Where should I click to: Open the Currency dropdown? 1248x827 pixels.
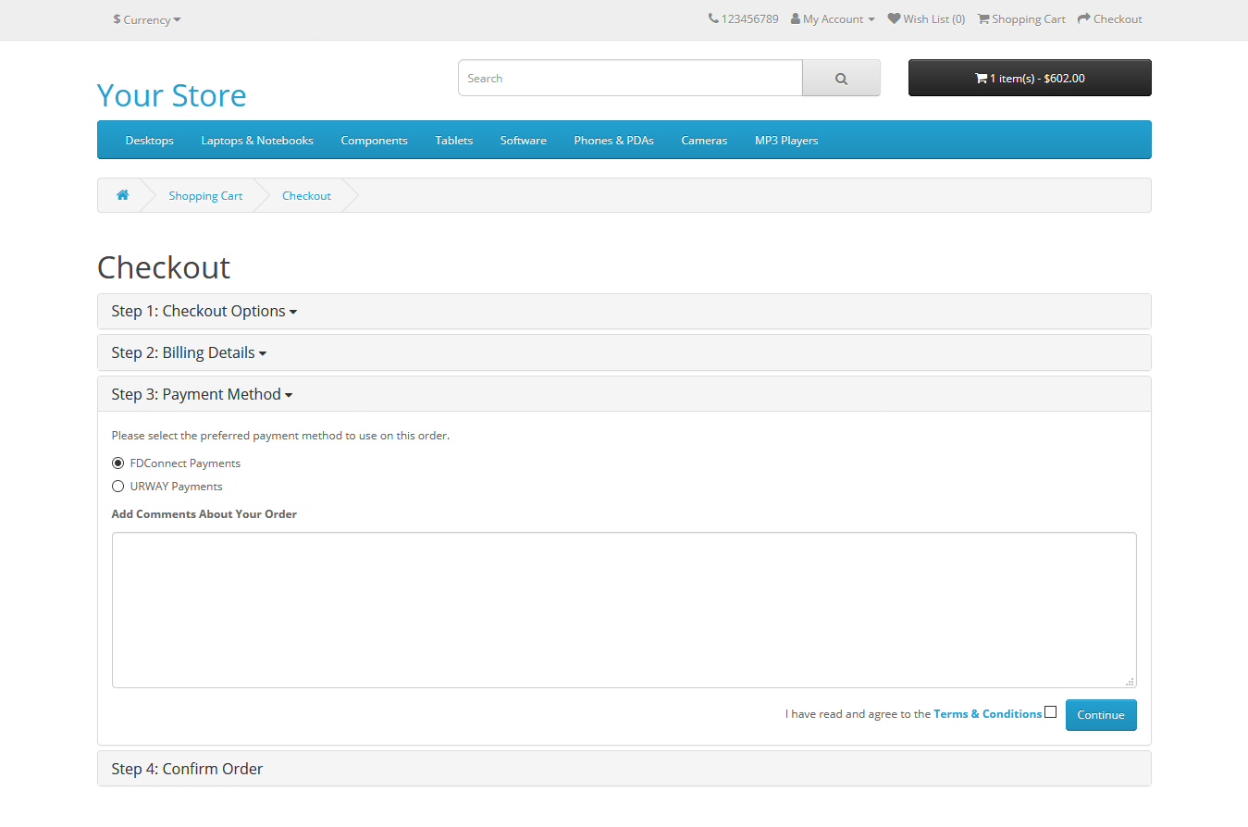coord(147,19)
